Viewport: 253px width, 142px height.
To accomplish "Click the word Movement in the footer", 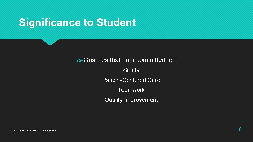I will coord(51,130).
